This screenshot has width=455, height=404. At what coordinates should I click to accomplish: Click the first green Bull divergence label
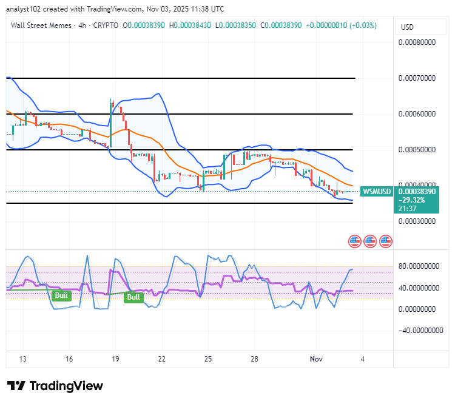(x=61, y=295)
